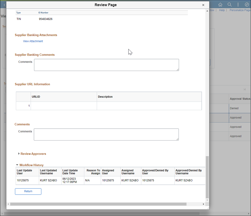Screen dimensions: 251x216
Task: Click the Supplier URL Information heading
Action: click(x=32, y=84)
